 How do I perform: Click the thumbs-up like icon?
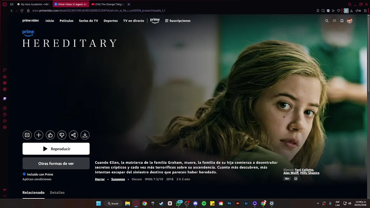[x=50, y=135]
